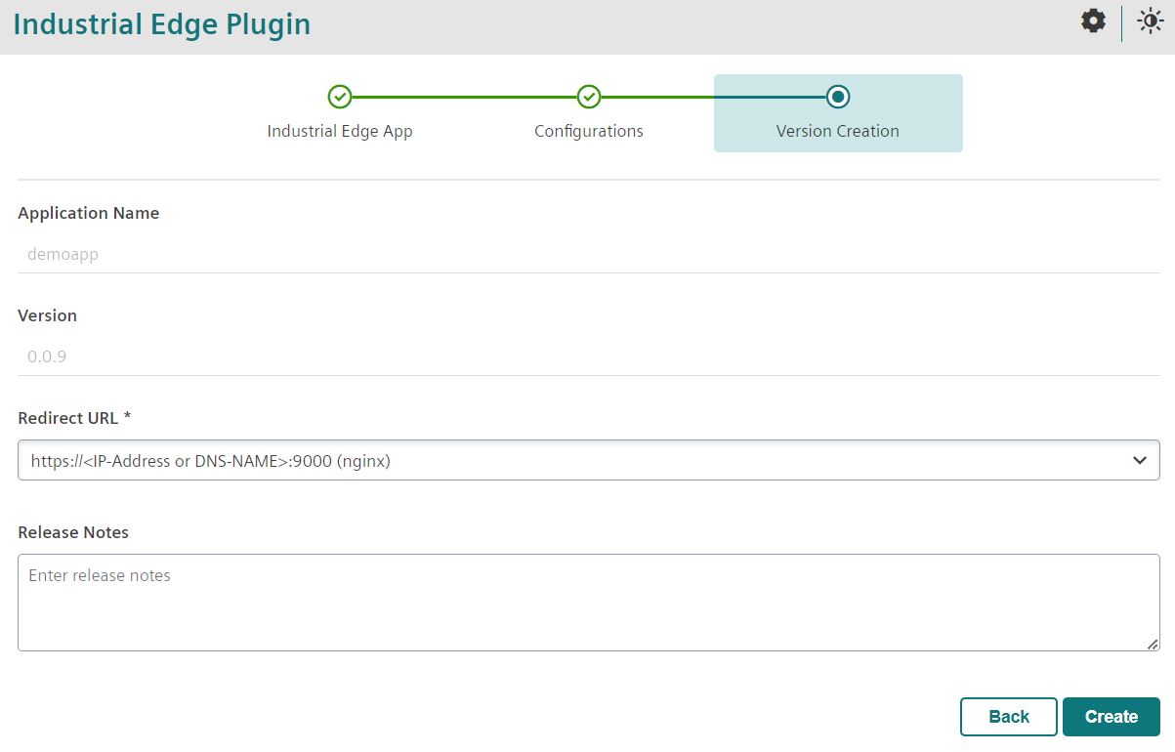This screenshot has height=752, width=1175.
Task: Click the Industrial Edge App step checkmark
Action: pos(339,97)
